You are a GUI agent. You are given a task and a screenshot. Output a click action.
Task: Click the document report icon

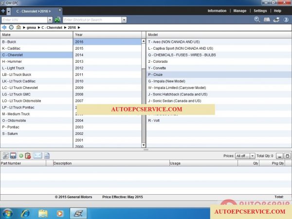[x=47, y=156]
